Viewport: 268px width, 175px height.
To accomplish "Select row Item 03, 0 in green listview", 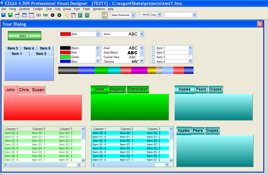I will 42,145.
